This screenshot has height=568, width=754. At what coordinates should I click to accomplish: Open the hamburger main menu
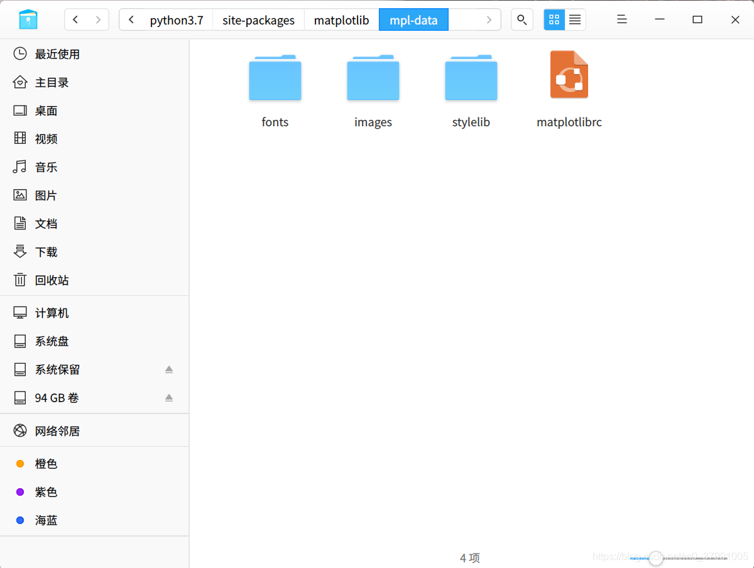click(622, 19)
